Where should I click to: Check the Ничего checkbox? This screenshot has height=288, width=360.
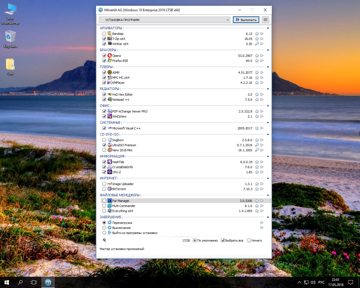click(249, 240)
